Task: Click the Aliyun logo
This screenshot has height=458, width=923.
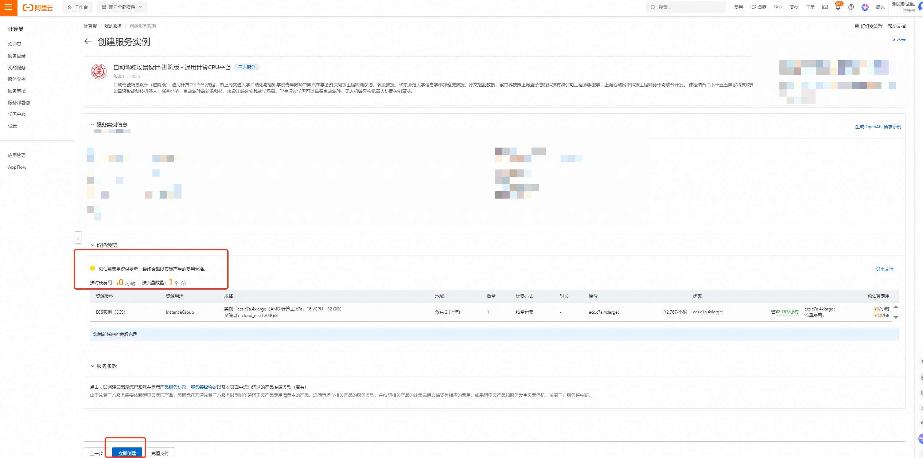Action: click(x=38, y=8)
